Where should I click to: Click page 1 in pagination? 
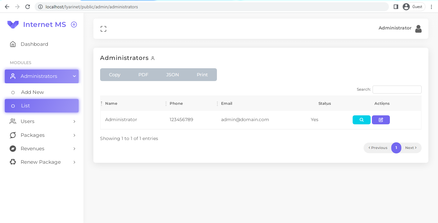point(396,148)
